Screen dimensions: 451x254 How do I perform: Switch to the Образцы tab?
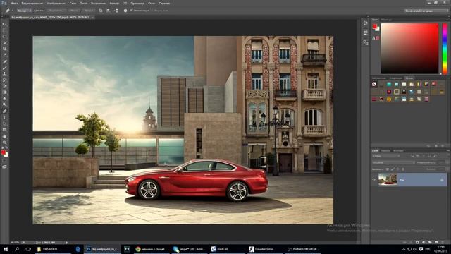tap(386, 20)
